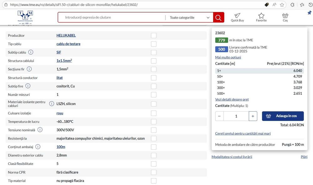Click browser Read aloud icon
313x185 pixels.
(274, 5)
